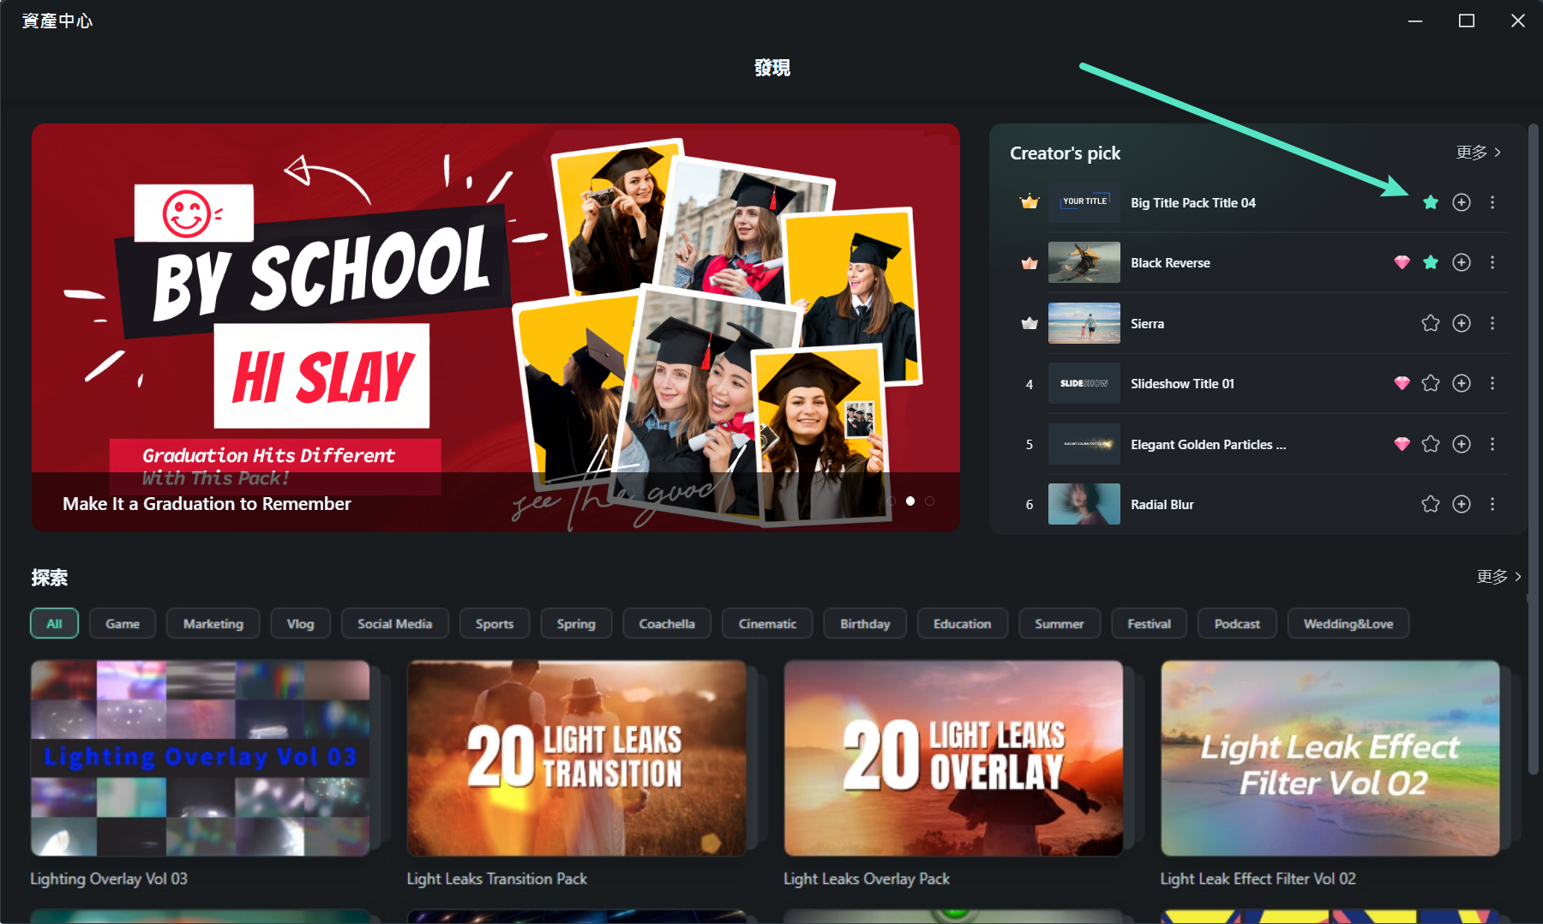Add Big Title Pack Title 04 with plus icon
The height and width of the screenshot is (924, 1543).
tap(1462, 202)
